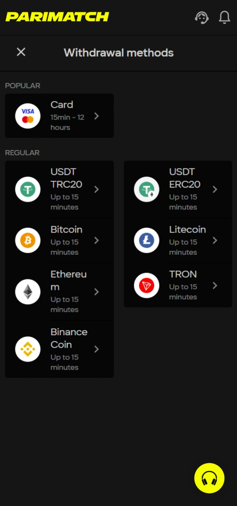
Task: Click the Visa/Mastercard card icon
Action: coord(28,116)
